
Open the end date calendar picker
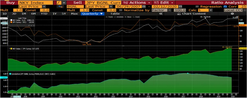(180, 7)
